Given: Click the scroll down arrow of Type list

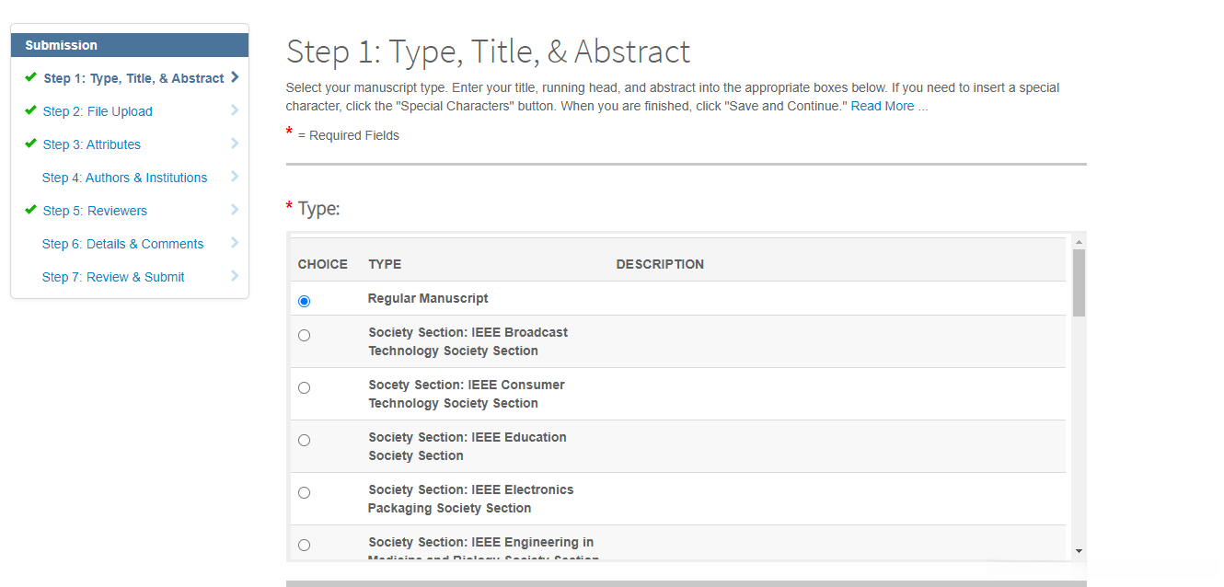Looking at the screenshot, I should [x=1079, y=551].
